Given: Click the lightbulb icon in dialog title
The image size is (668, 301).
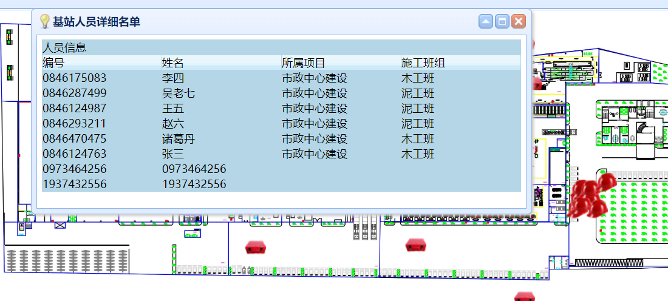Looking at the screenshot, I should pos(44,21).
